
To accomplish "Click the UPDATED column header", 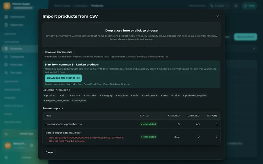I will point(193,116).
